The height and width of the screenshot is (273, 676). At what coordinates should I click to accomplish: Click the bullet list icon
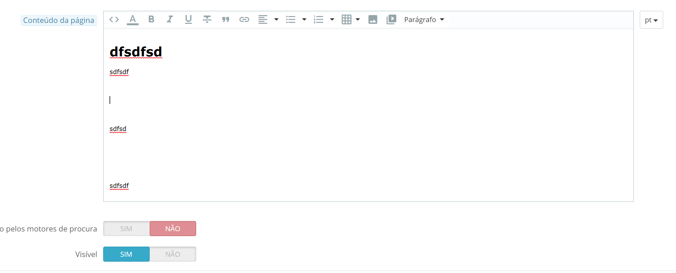291,19
